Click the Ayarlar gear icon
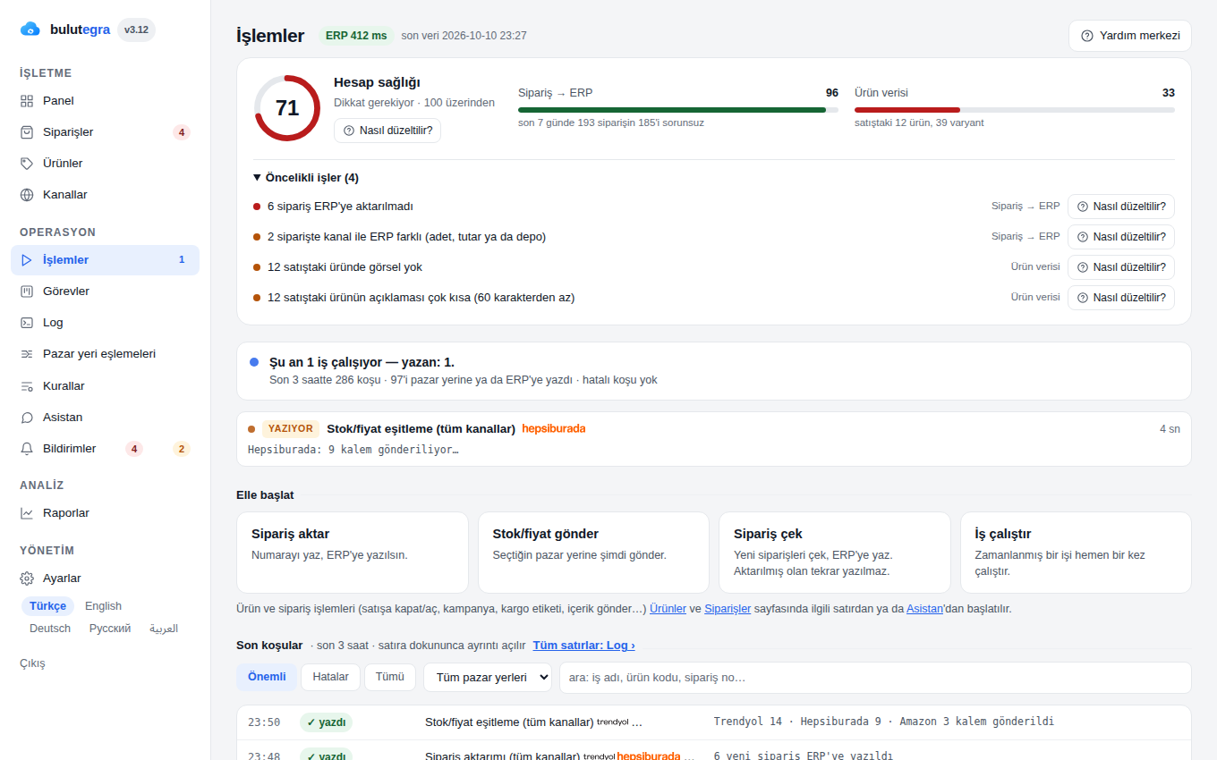The width and height of the screenshot is (1217, 760). [x=27, y=578]
